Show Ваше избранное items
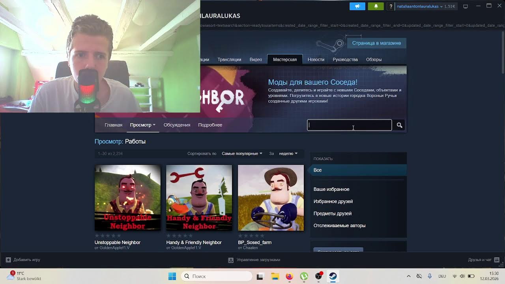 point(331,189)
